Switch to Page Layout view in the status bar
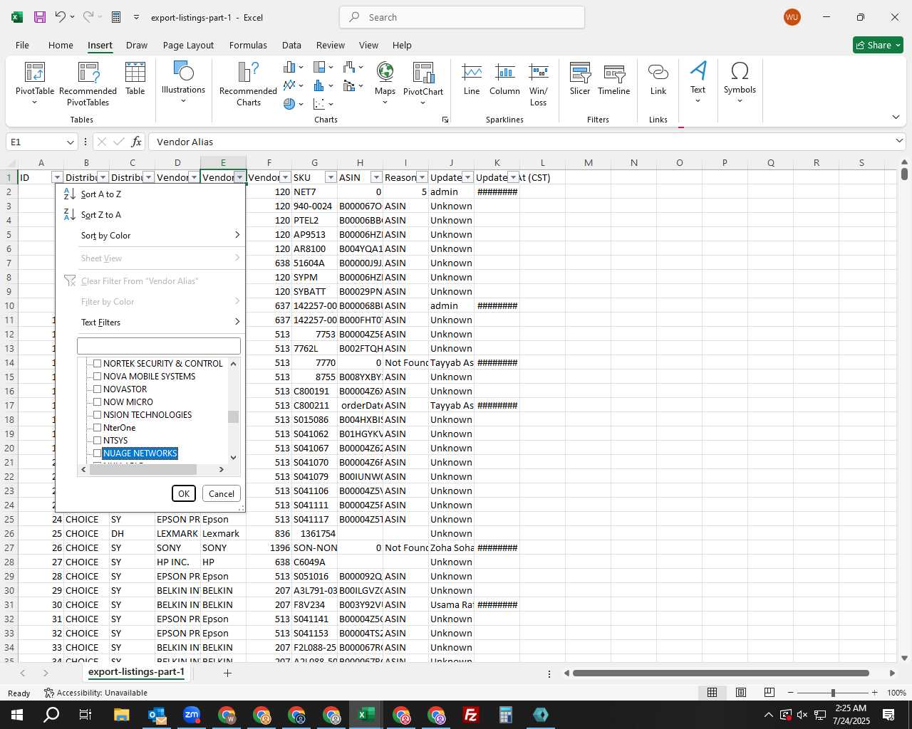 [x=741, y=693]
